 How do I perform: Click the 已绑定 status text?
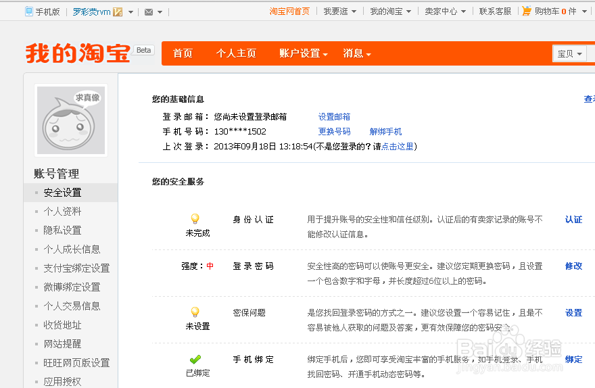tap(197, 373)
